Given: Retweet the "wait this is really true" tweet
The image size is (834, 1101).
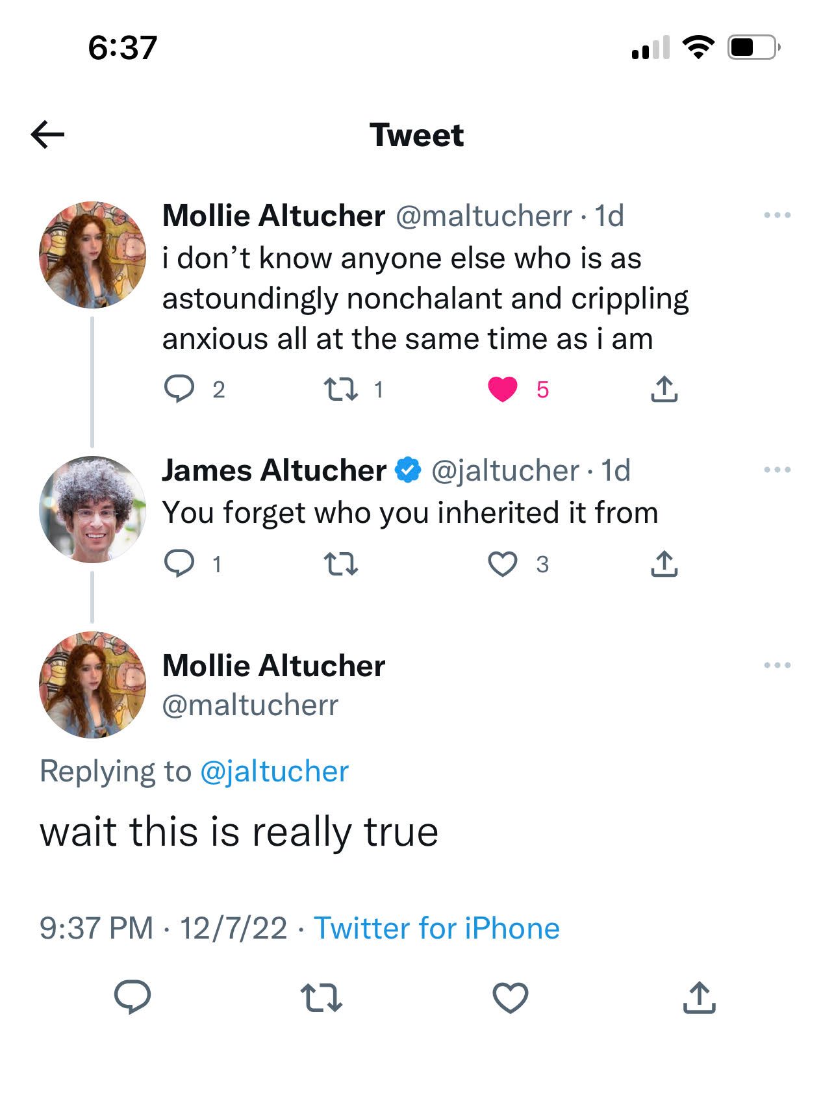Looking at the screenshot, I should [322, 998].
